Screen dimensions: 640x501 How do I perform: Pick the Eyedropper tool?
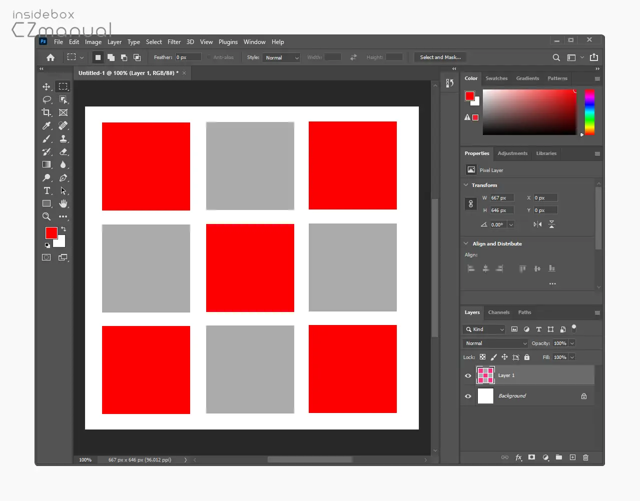click(x=47, y=125)
